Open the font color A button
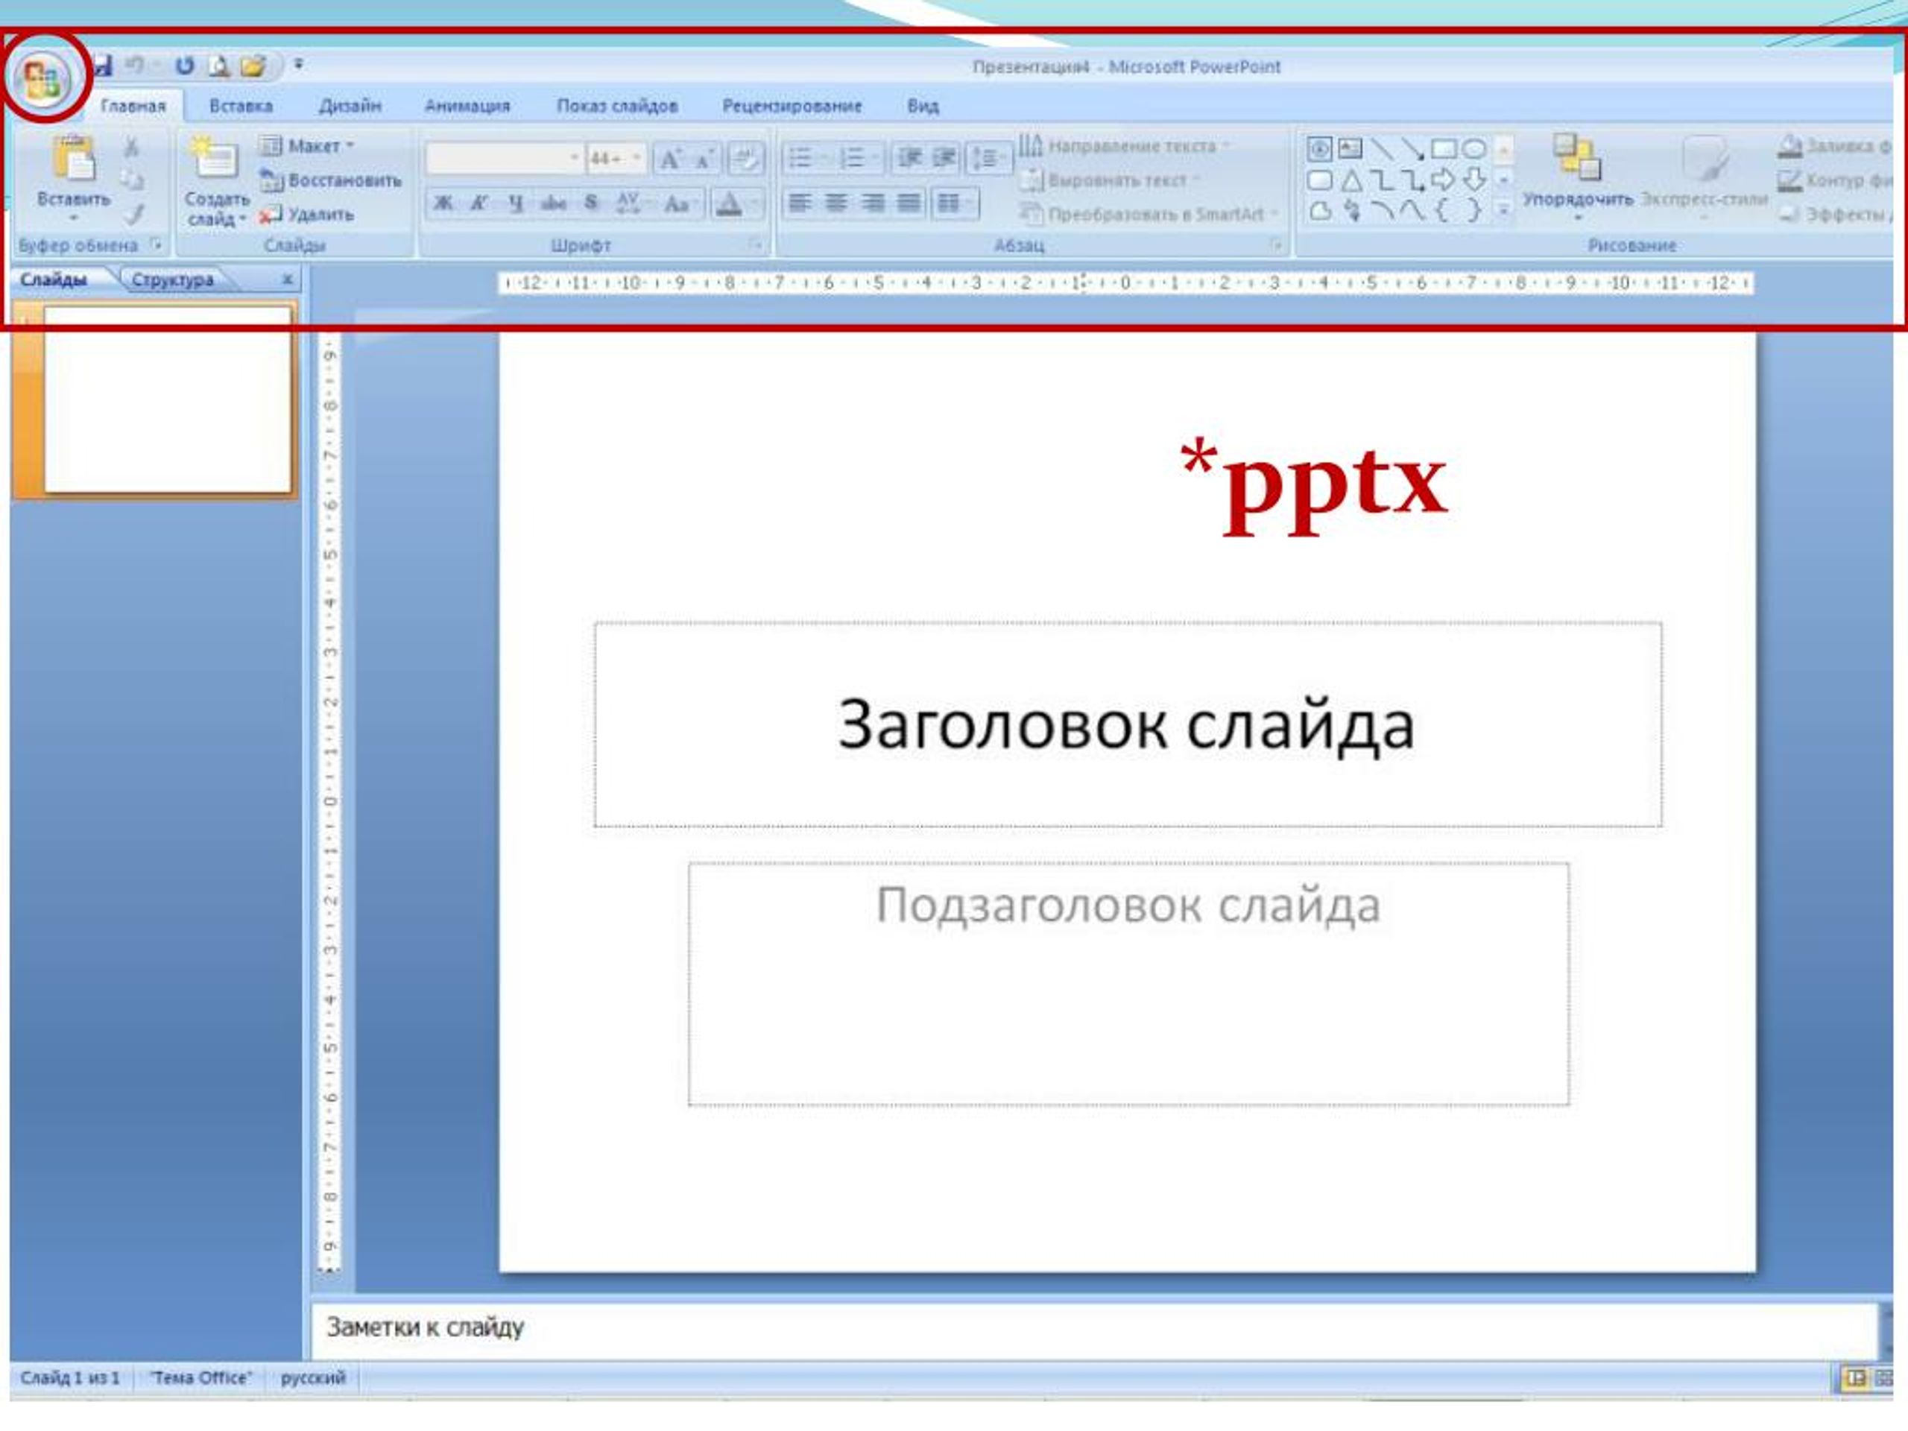 pos(730,203)
